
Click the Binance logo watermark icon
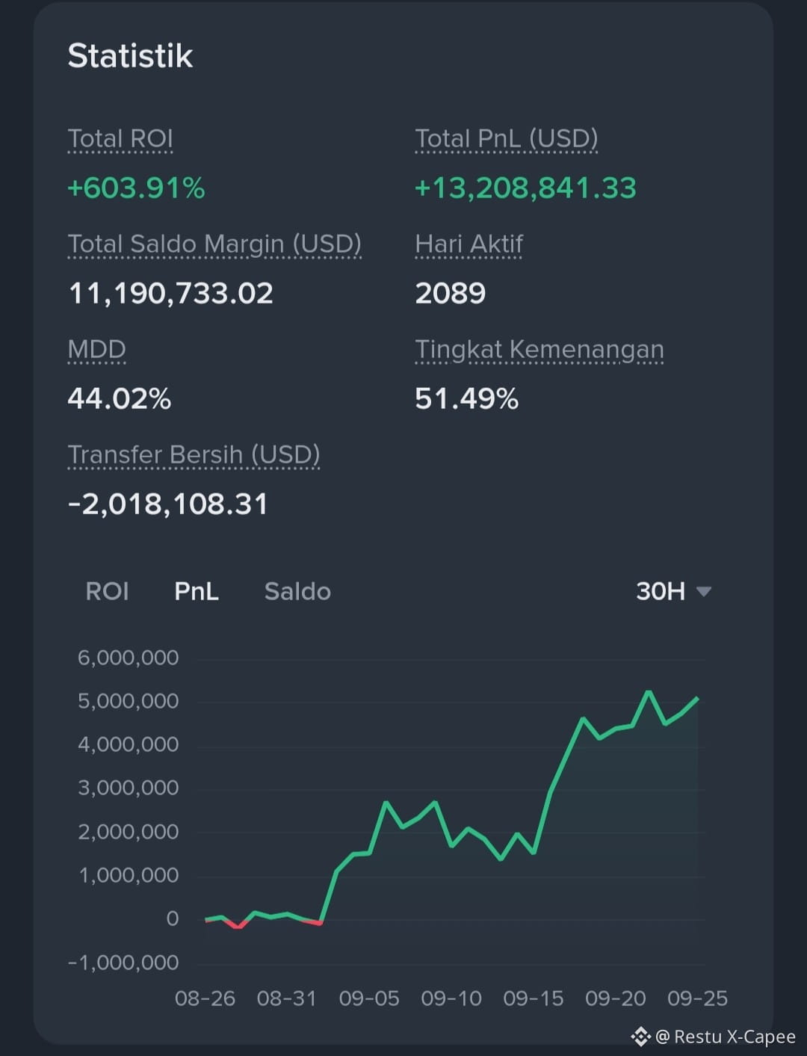[x=640, y=1037]
